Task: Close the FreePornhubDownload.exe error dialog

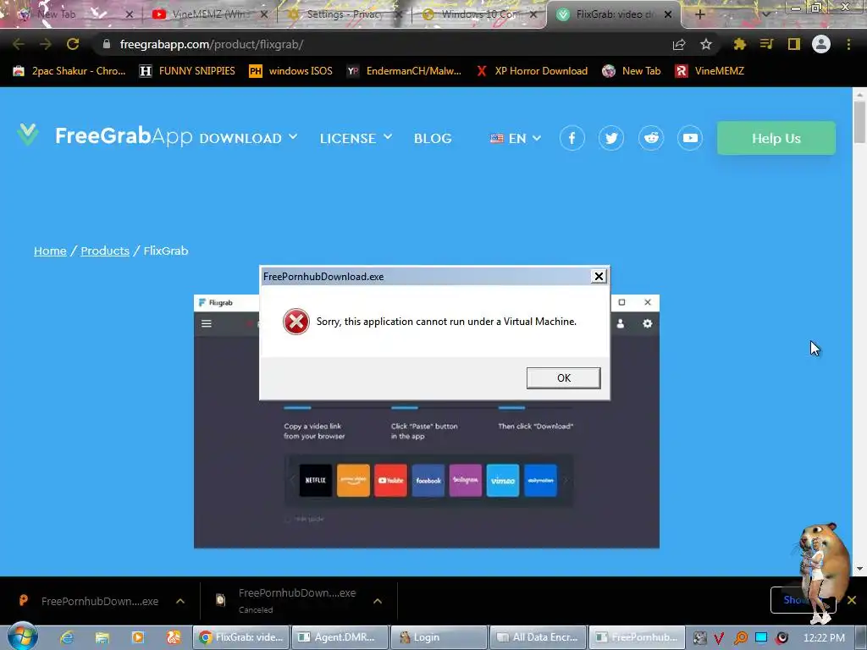Action: [x=599, y=277]
